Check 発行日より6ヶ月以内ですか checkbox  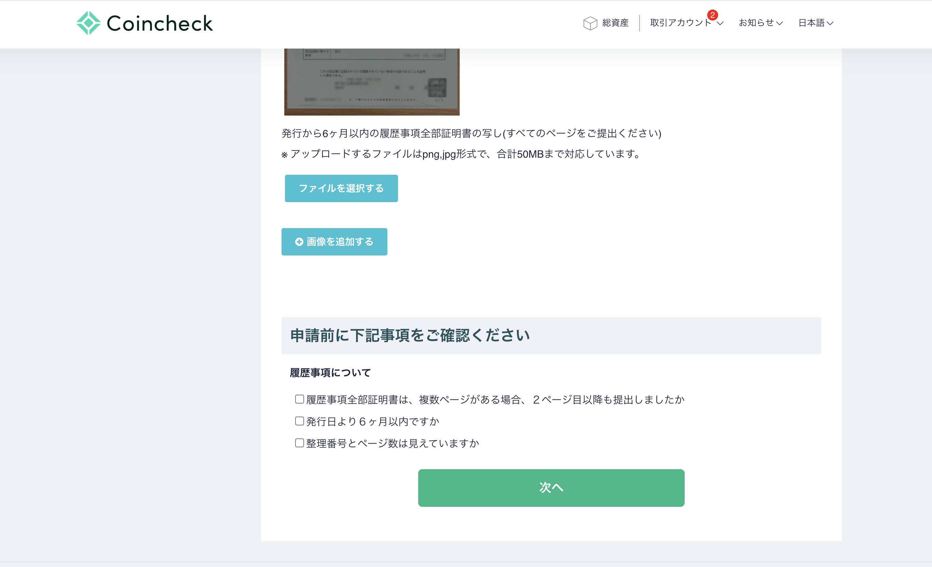pos(300,421)
